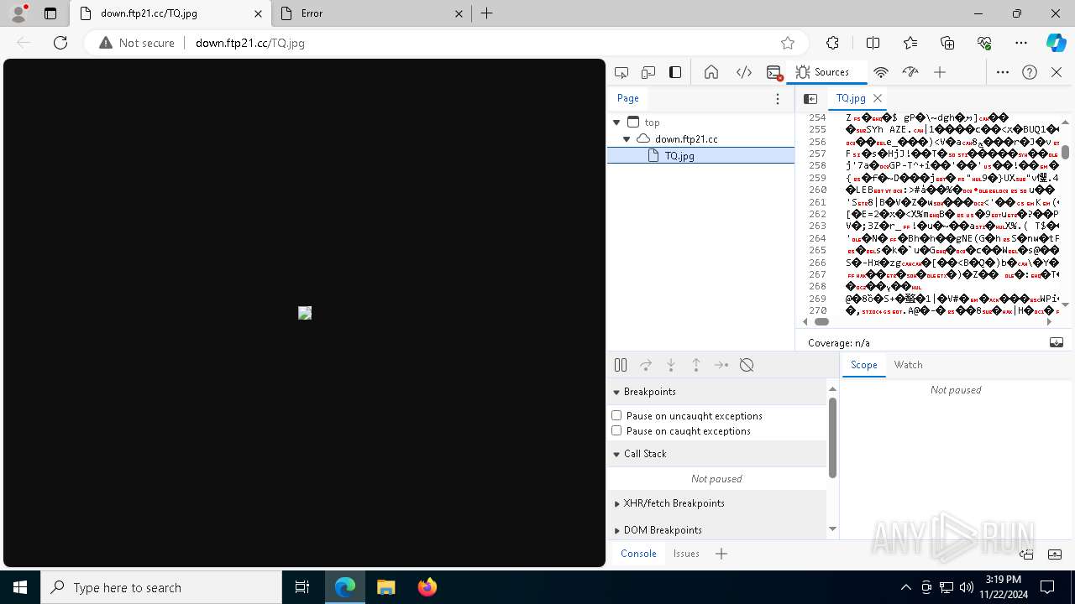Click the Step button
Screen dimensions: 1075x604
721,365
